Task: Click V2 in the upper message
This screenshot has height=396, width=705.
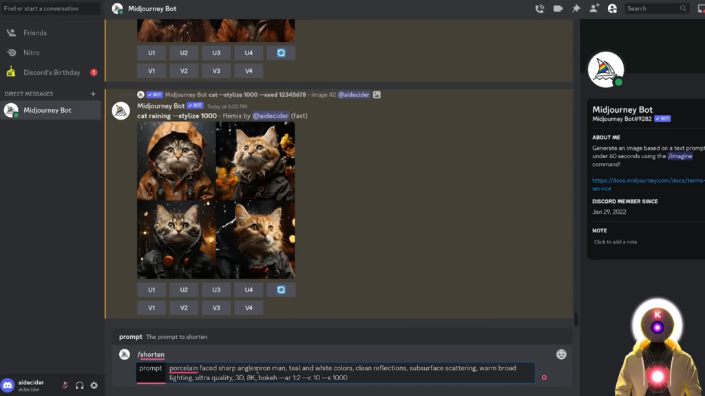Action: click(184, 71)
